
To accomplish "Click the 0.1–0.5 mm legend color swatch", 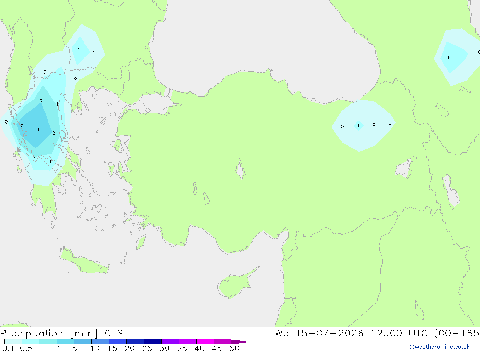I will coord(13,341).
